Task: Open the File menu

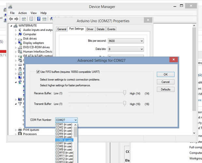Action: 12,13
